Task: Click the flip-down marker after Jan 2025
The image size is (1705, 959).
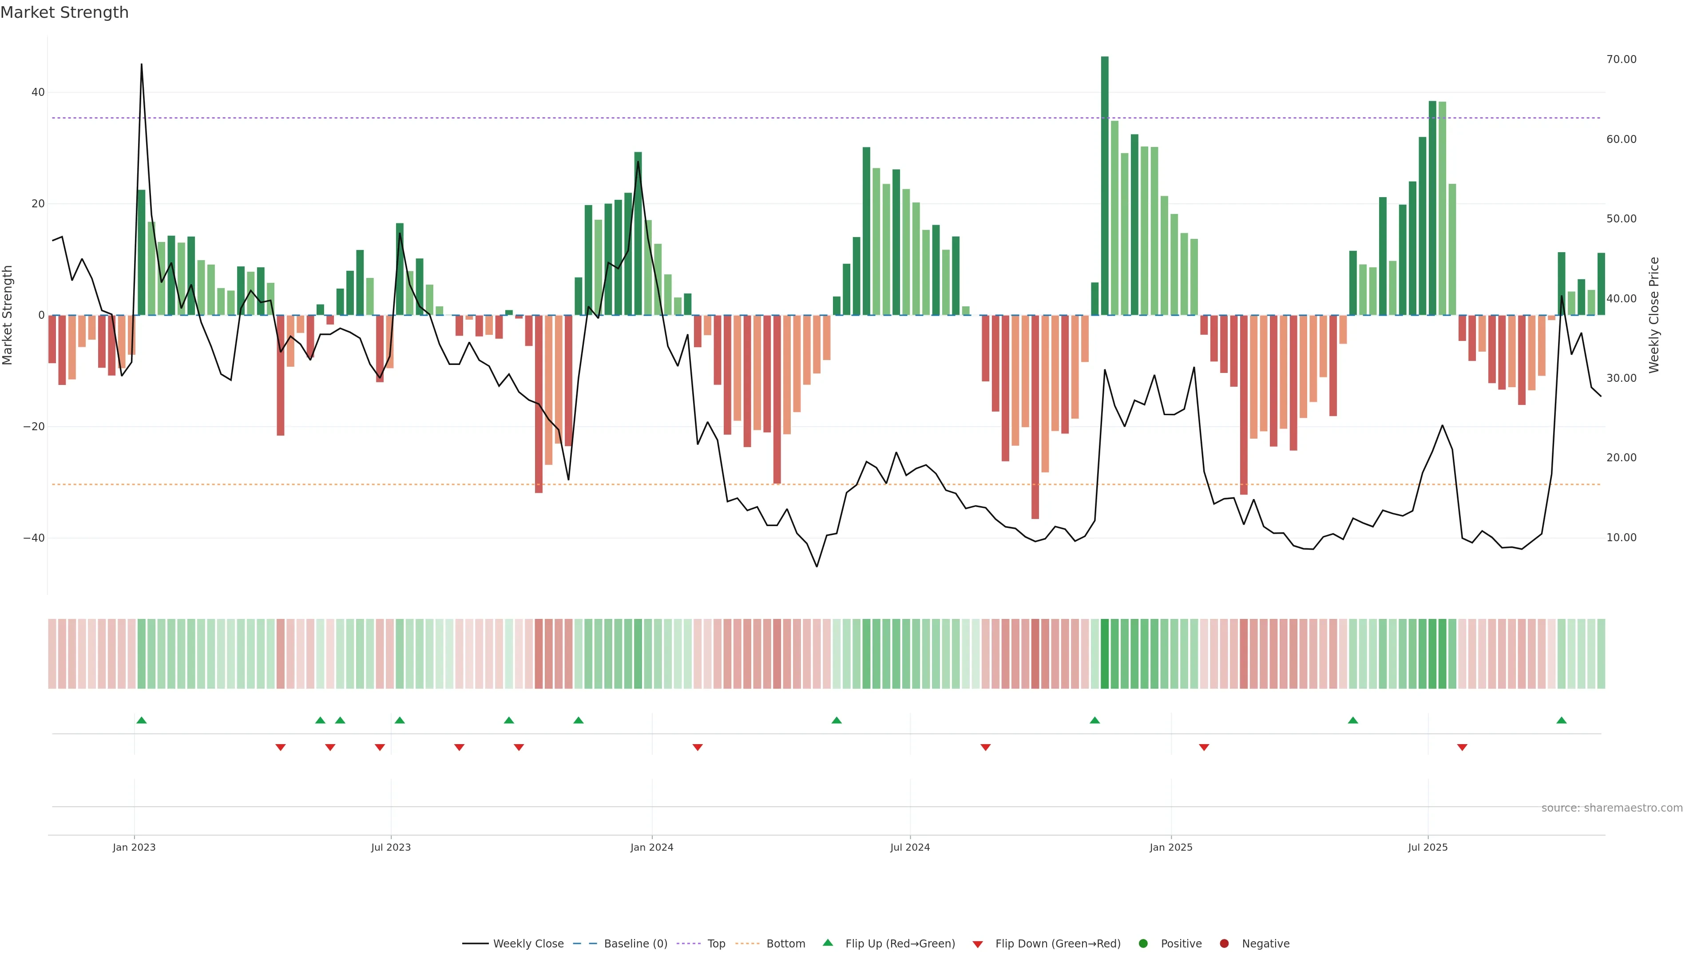Action: coord(1204,747)
